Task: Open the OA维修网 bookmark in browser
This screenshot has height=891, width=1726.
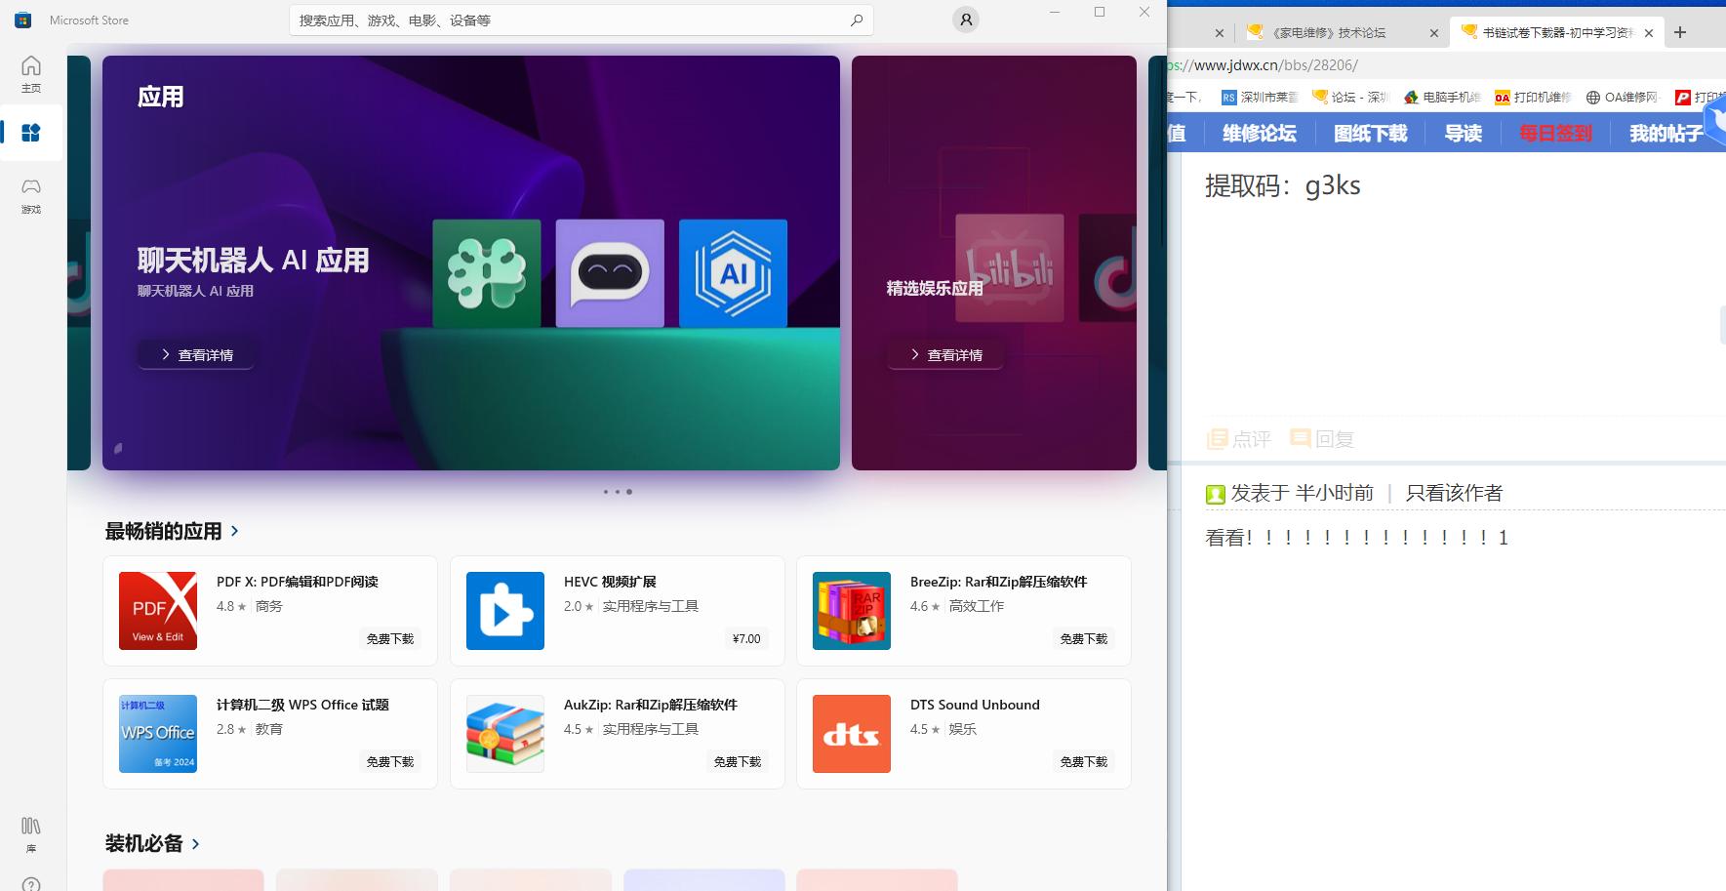Action: [x=1623, y=97]
